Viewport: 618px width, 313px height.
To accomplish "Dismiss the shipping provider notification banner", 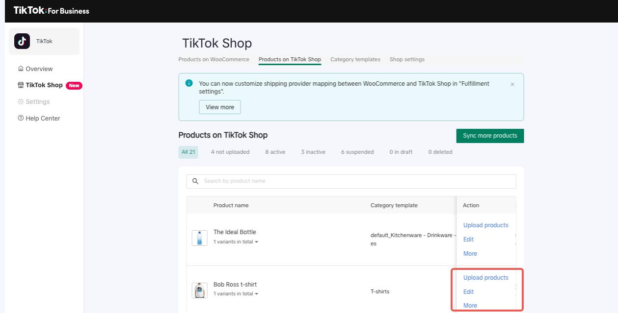I will 512,84.
